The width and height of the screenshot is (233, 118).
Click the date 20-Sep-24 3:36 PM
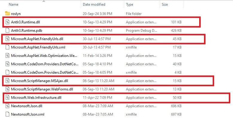[x=97, y=14]
